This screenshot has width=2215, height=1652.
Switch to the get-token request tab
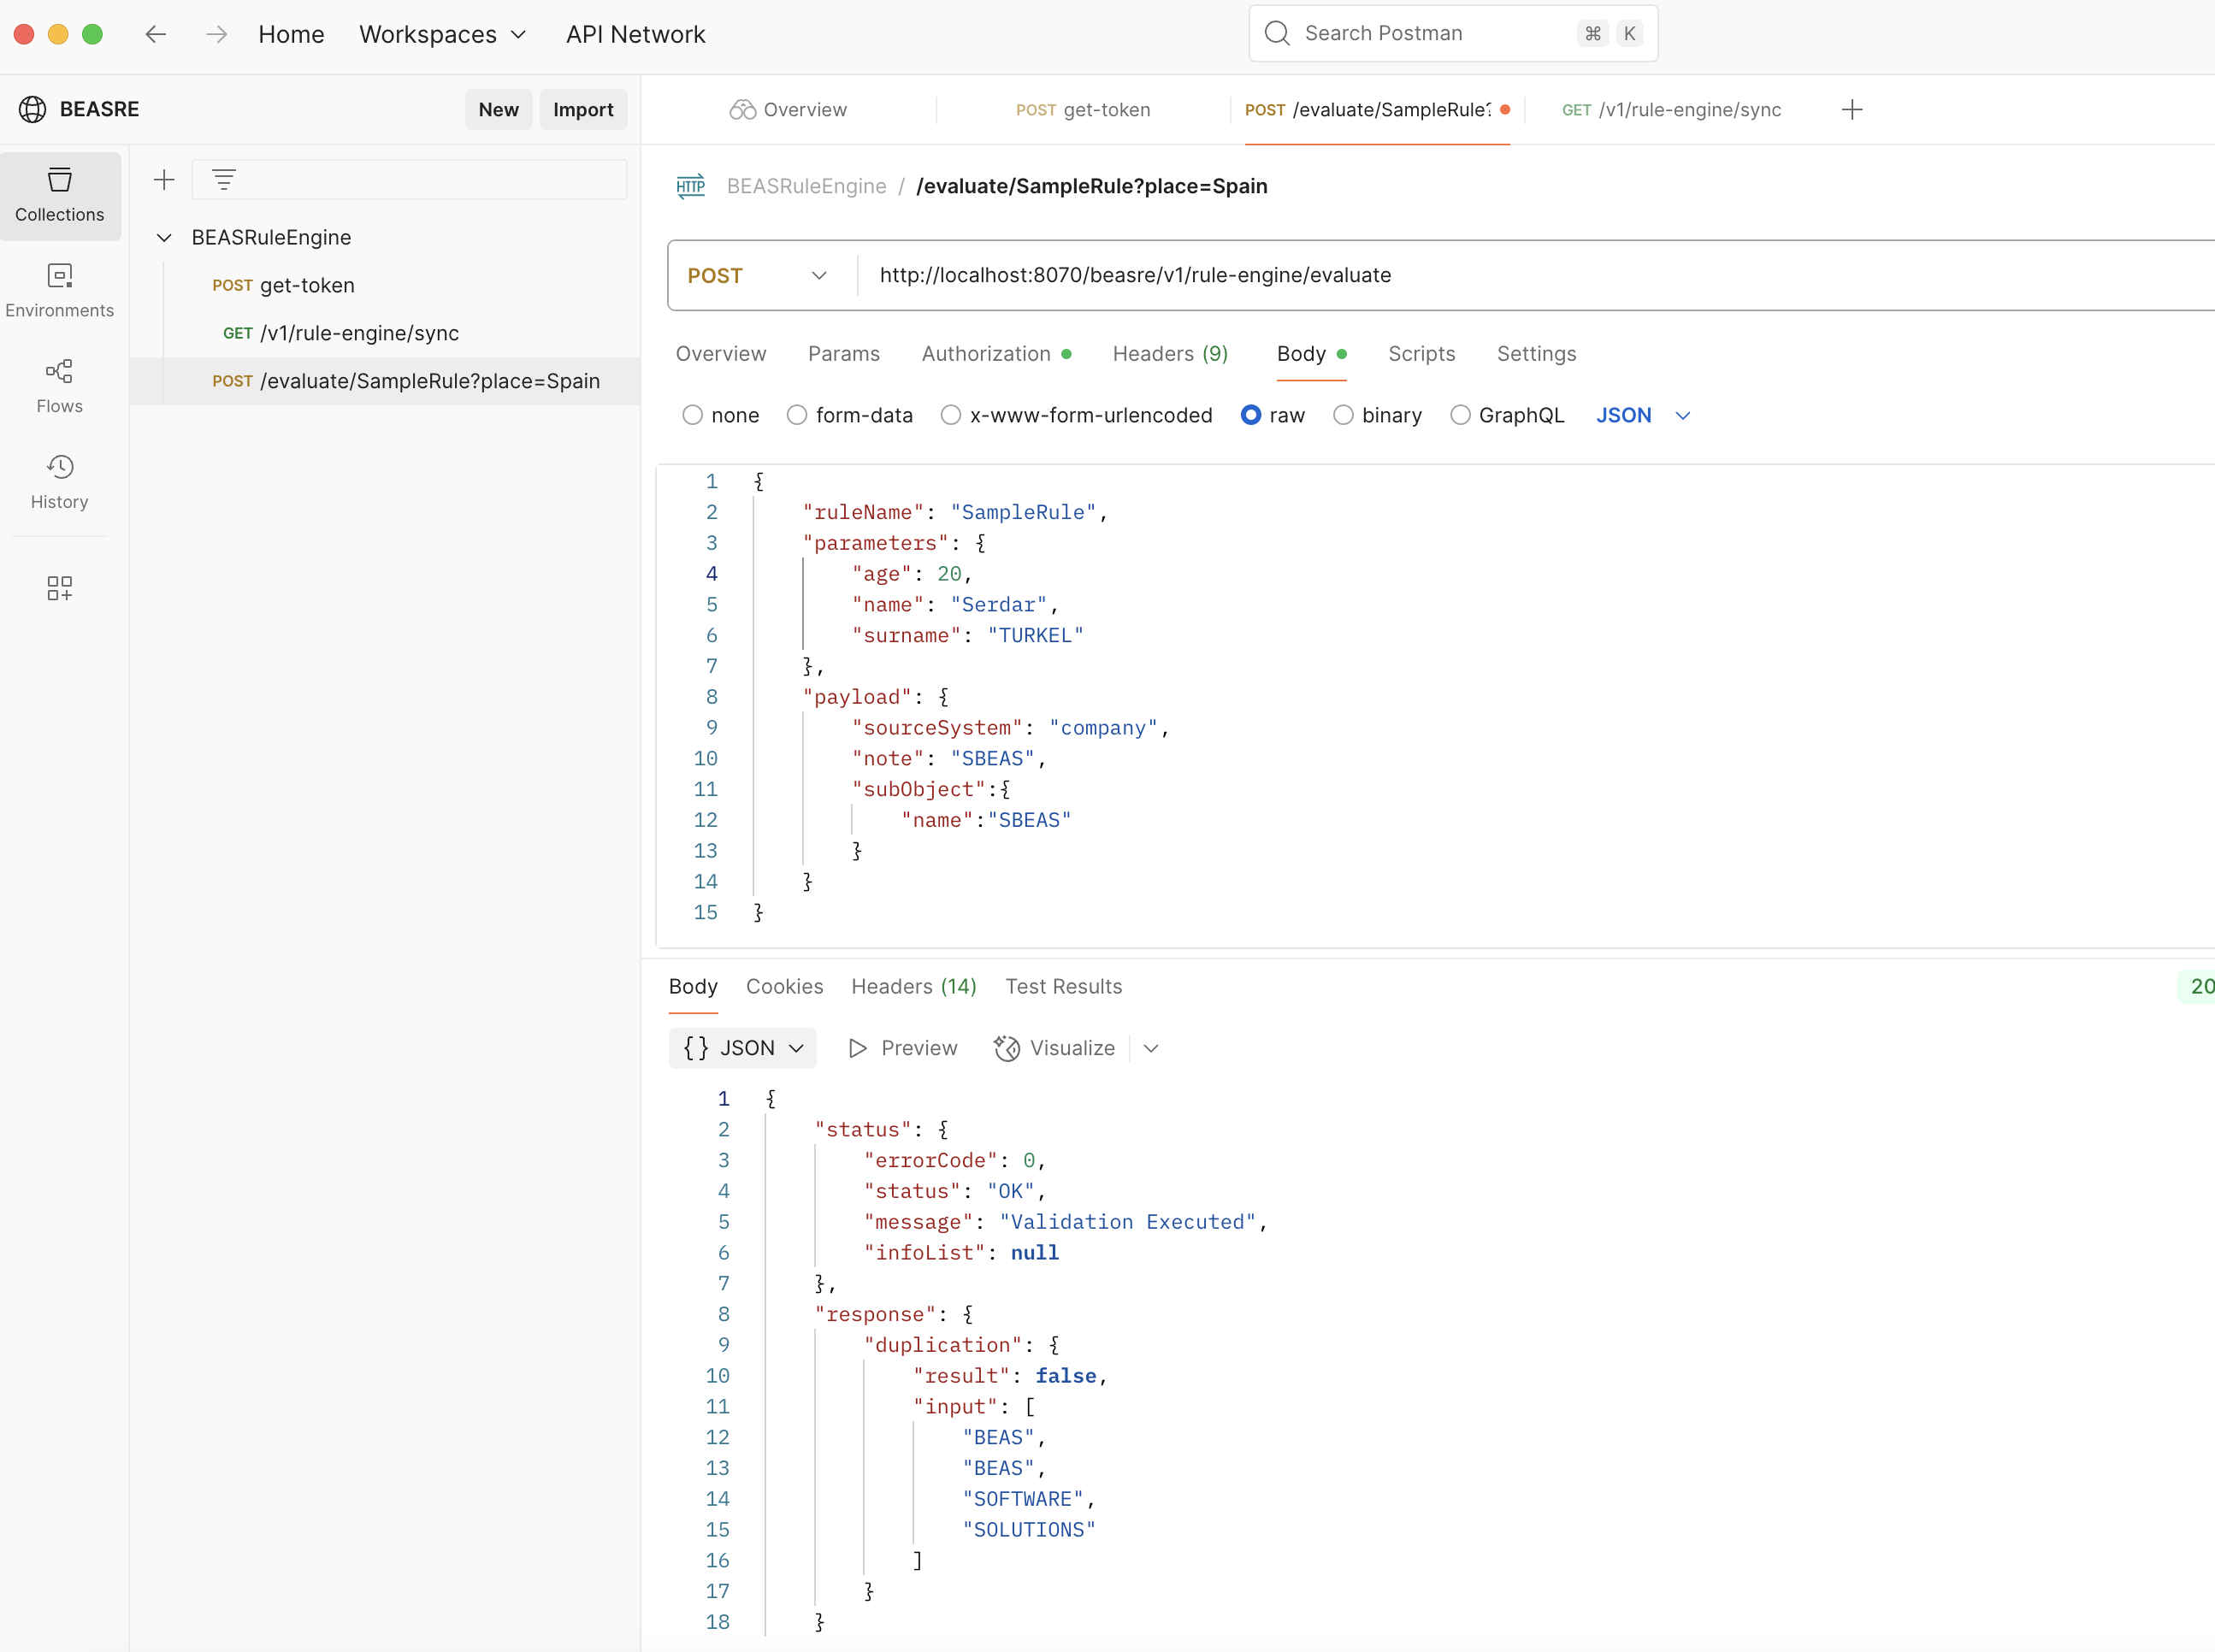[1083, 110]
